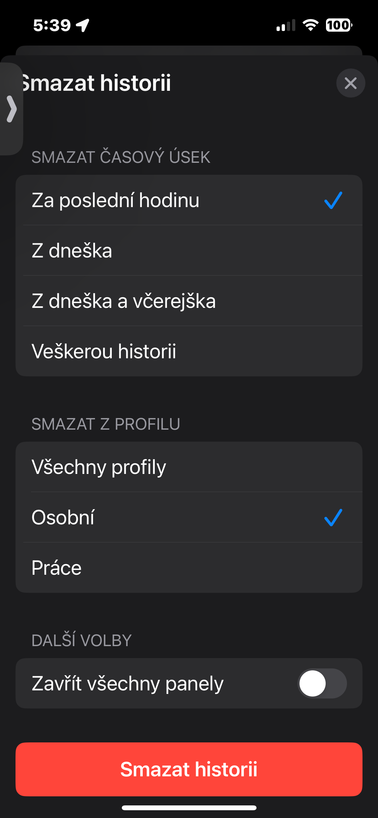Image resolution: width=378 pixels, height=818 pixels.
Task: Tap the SMAZAT ČASOVÝ ÚSEK section header
Action: coord(121,157)
